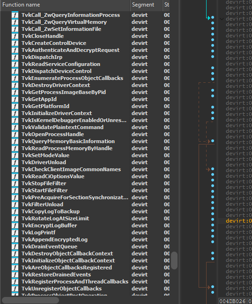Sort by Segment column header

click(147, 5)
